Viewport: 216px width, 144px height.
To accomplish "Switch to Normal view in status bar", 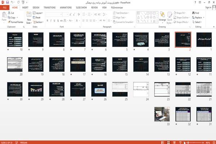I will tap(163, 143).
